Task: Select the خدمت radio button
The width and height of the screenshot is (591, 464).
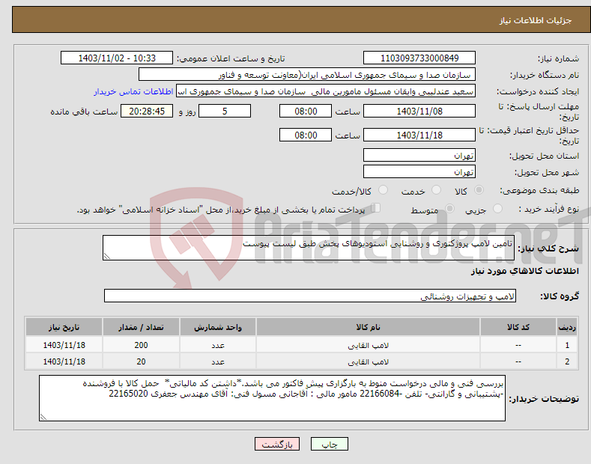Action: (436, 190)
